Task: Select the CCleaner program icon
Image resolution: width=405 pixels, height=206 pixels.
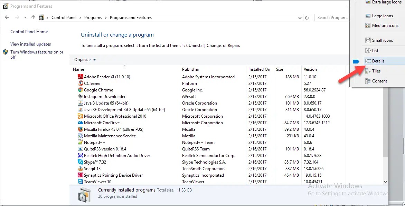Action: [81, 83]
